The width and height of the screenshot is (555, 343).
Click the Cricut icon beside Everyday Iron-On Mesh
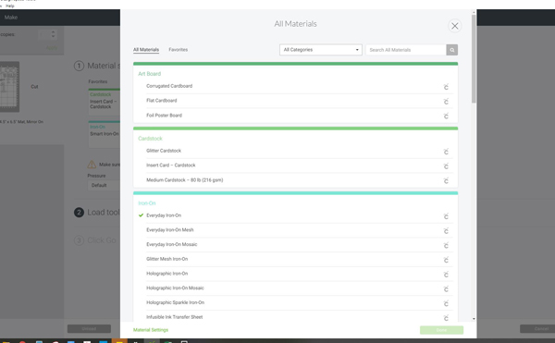click(x=446, y=230)
